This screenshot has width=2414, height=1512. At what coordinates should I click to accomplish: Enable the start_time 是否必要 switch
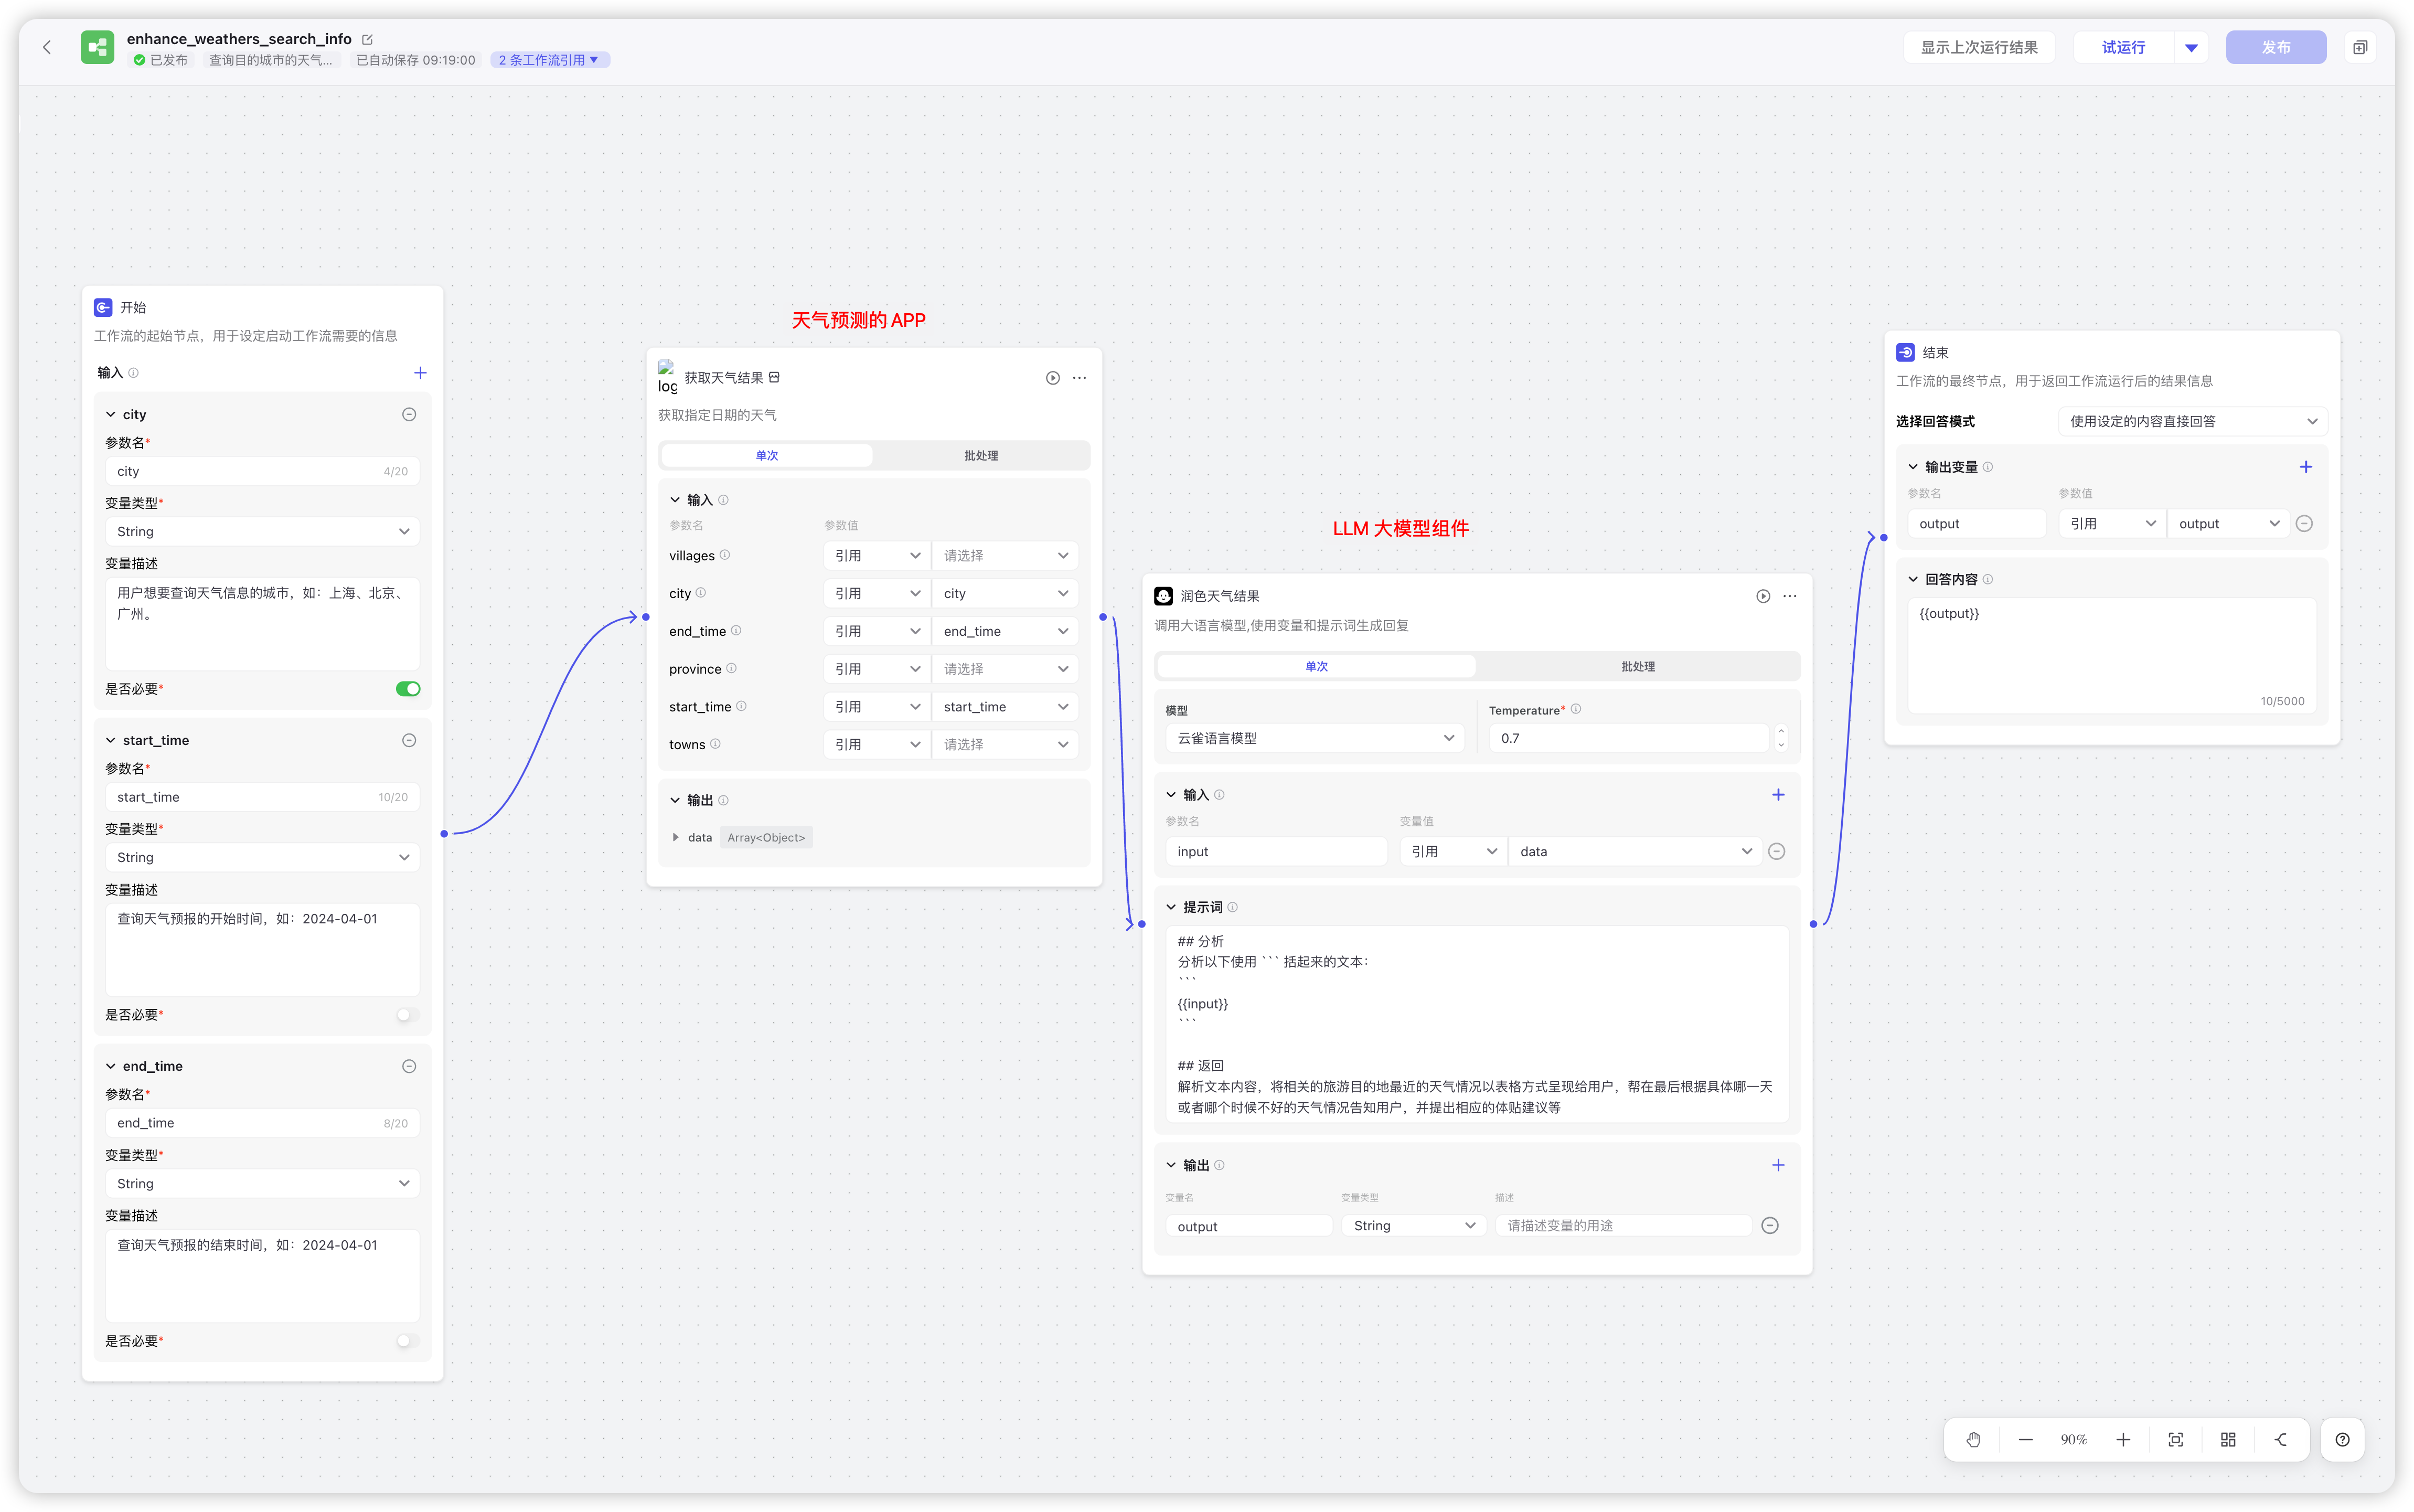(408, 1015)
